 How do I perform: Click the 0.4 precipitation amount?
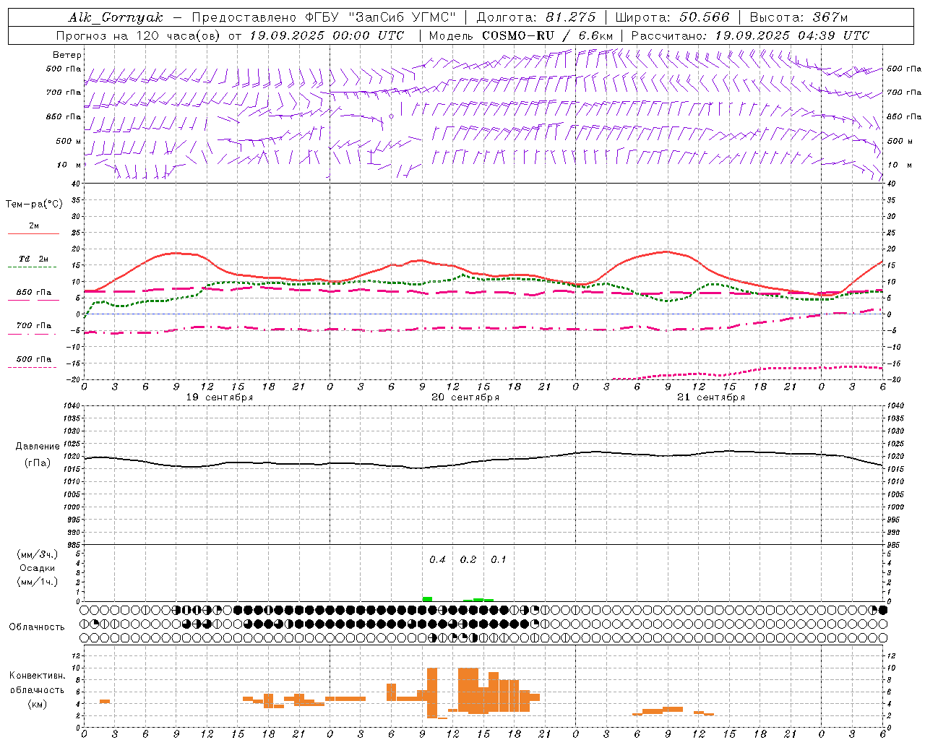click(437, 560)
